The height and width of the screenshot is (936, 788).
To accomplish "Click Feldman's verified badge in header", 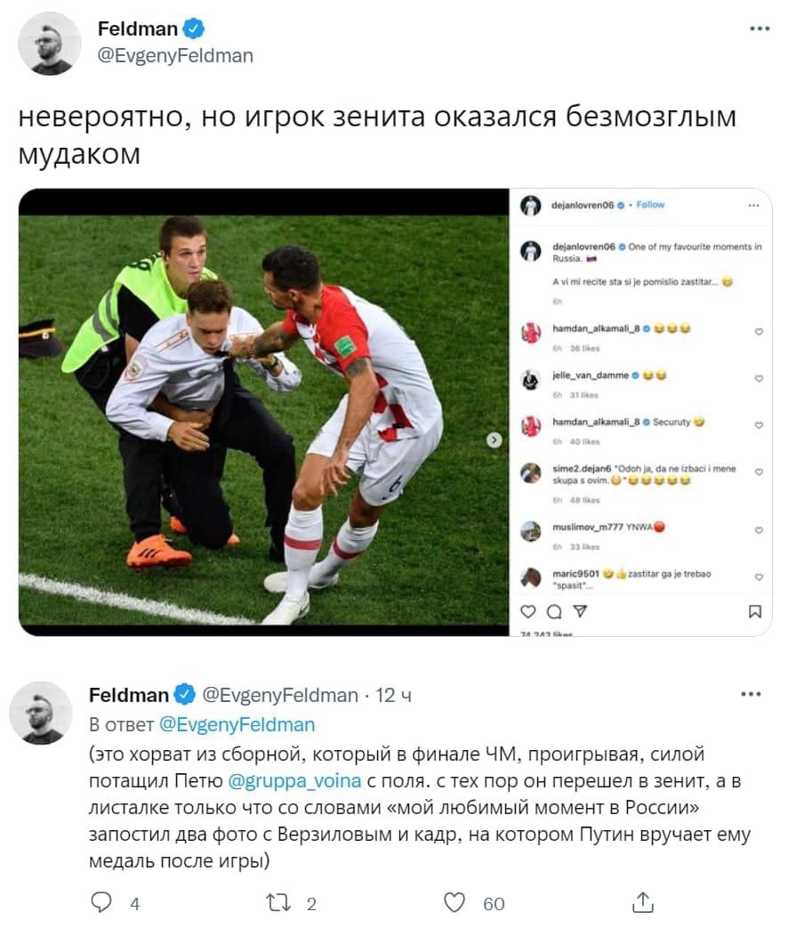I will point(193,28).
